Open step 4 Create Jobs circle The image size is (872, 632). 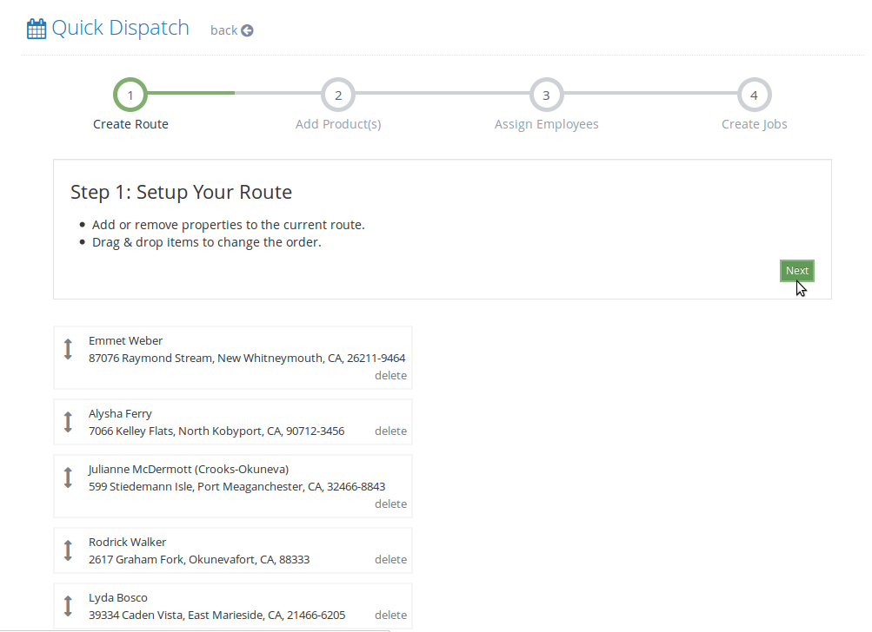pyautogui.click(x=754, y=95)
